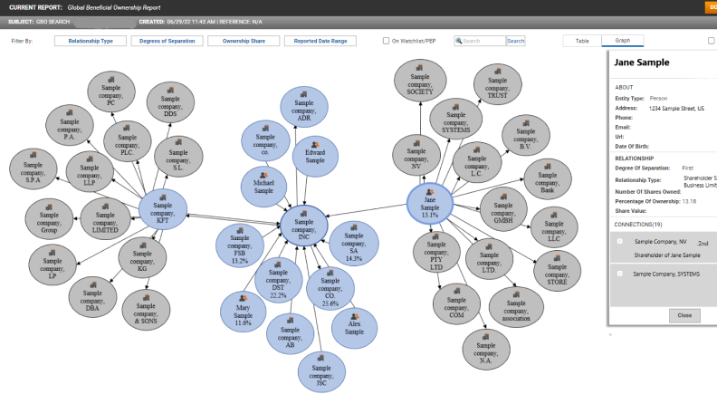Open the Degrees of Separation filter
Image resolution: width=717 pixels, height=404 pixels.
point(166,41)
